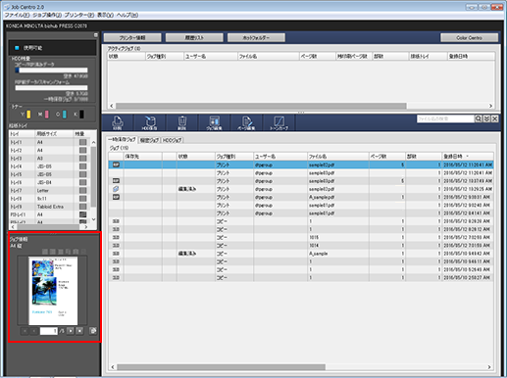
Task: Open the トーンカーブ tone curve tool
Action: (x=279, y=122)
